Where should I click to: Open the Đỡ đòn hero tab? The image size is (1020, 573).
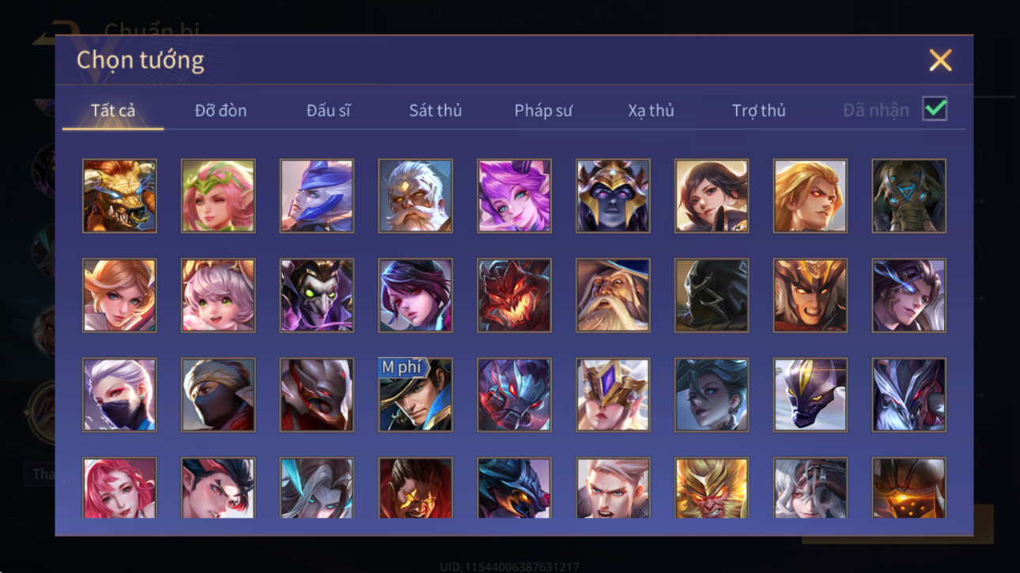coord(221,111)
